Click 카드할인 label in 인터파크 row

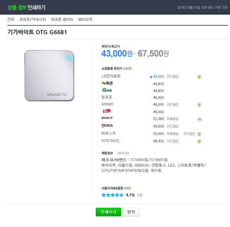coord(172,126)
